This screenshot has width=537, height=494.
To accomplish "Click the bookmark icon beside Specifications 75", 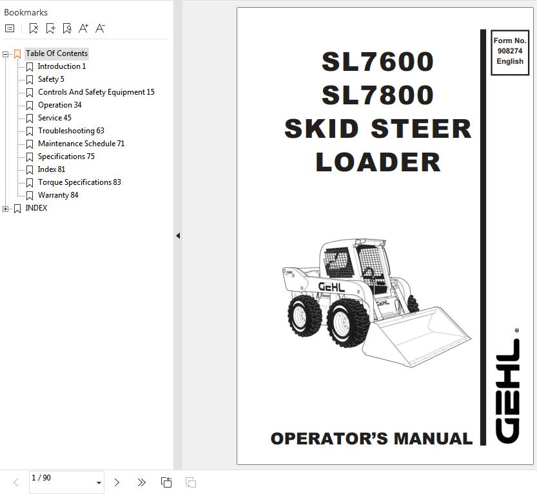I will (30, 157).
